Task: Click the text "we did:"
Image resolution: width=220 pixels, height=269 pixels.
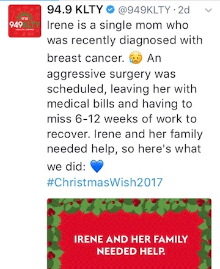Action: click(x=66, y=167)
